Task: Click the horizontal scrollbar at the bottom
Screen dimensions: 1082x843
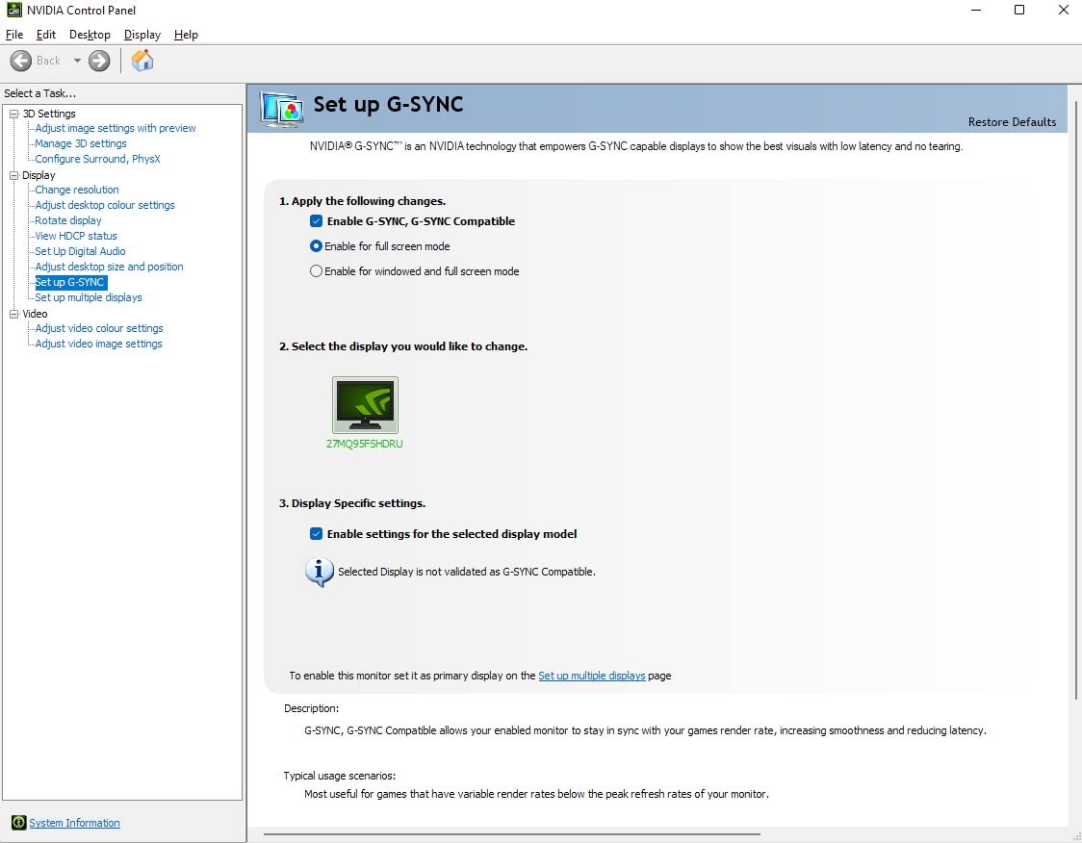Action: tap(511, 834)
